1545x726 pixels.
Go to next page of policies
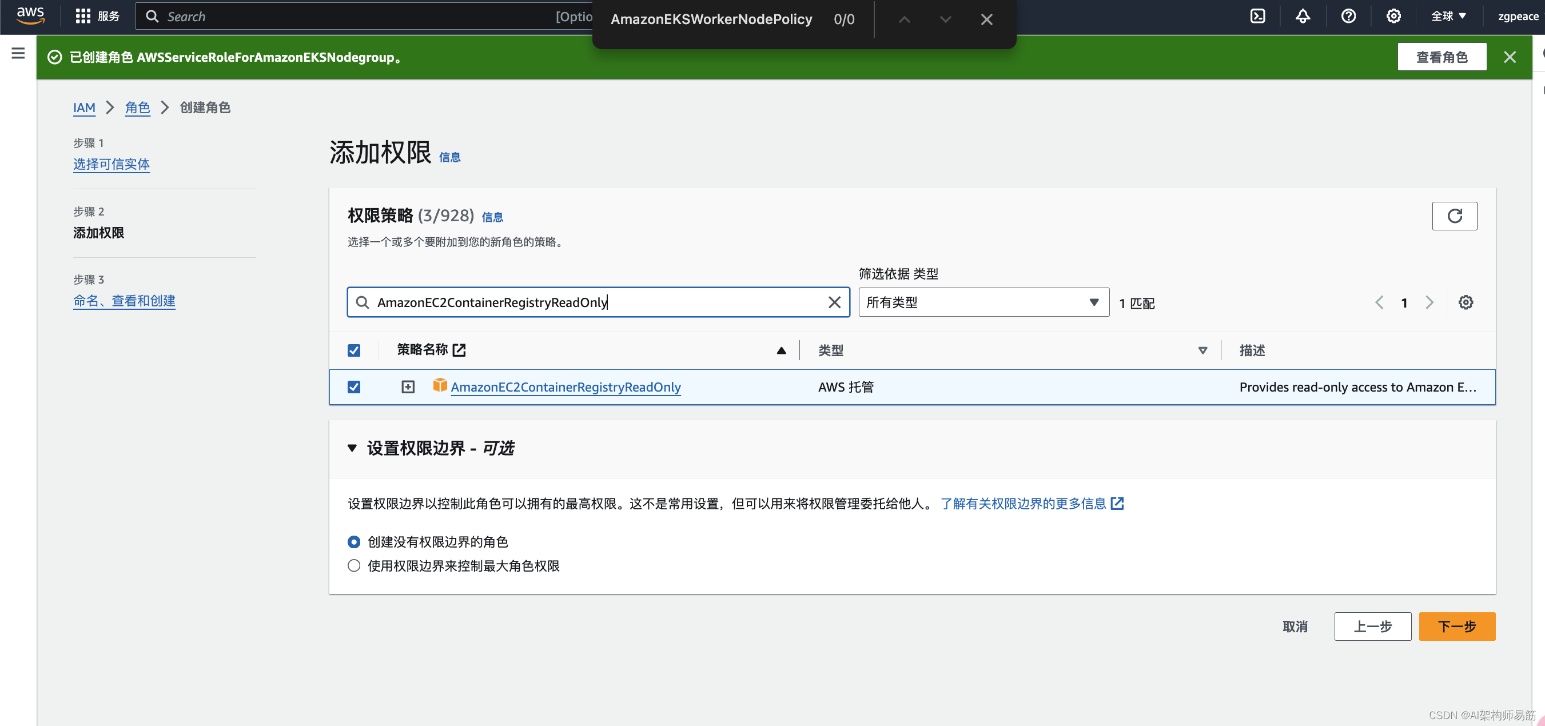1429,303
